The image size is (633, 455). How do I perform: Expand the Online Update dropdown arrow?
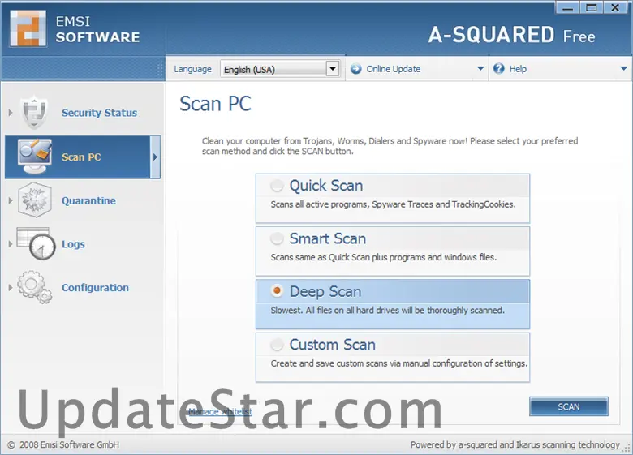coord(480,69)
